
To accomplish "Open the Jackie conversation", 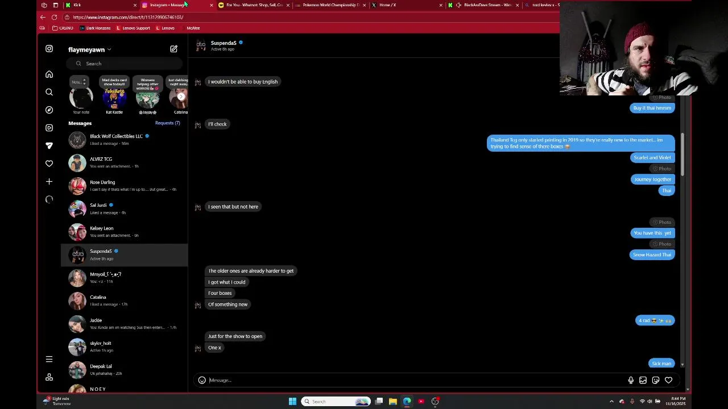I will coord(124,324).
